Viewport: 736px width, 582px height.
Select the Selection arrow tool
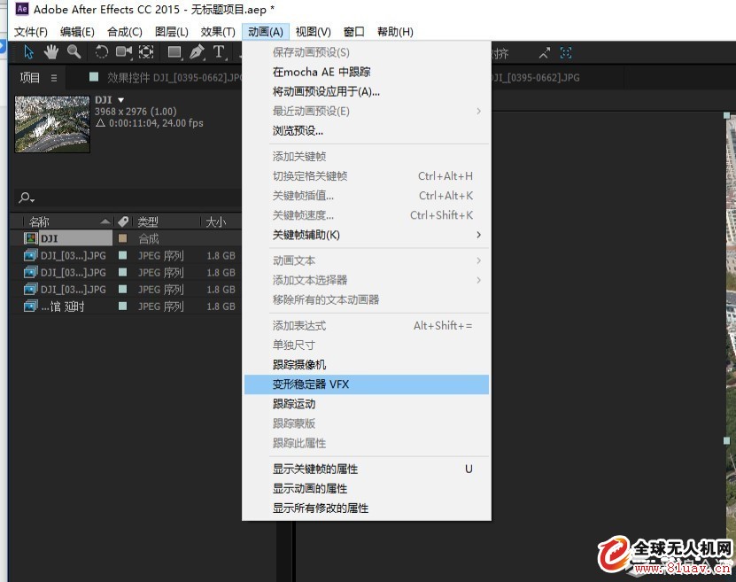point(28,51)
